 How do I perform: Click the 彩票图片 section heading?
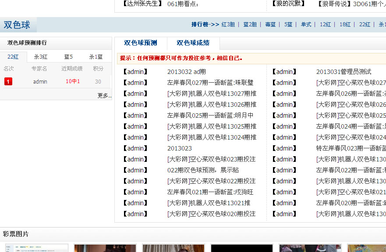click(15, 234)
